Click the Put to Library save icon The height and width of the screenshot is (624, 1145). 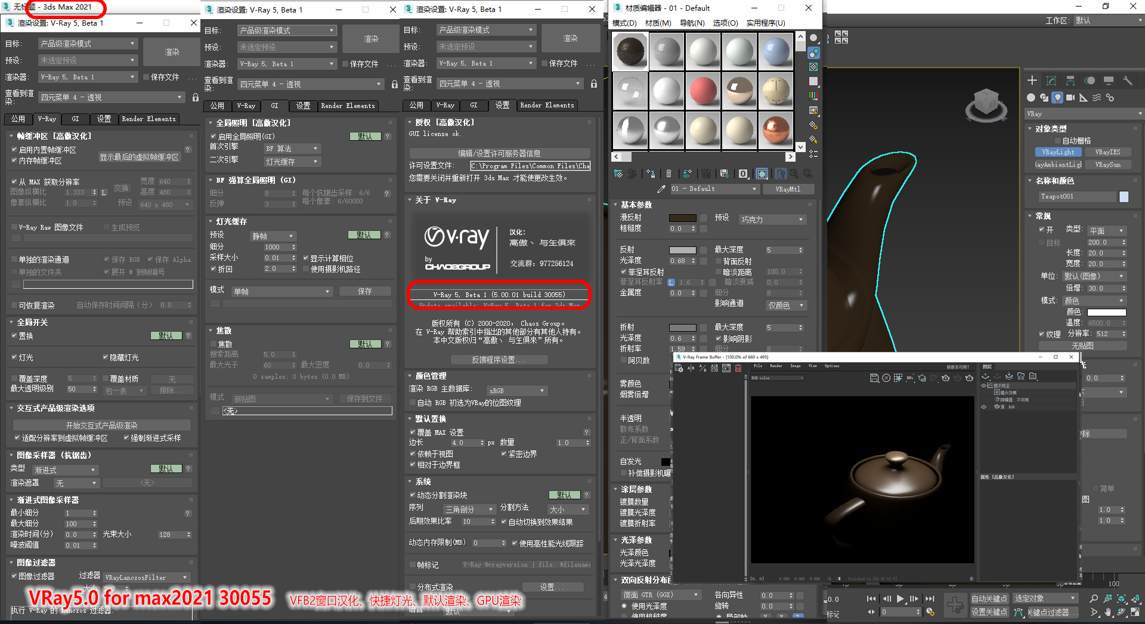click(724, 174)
